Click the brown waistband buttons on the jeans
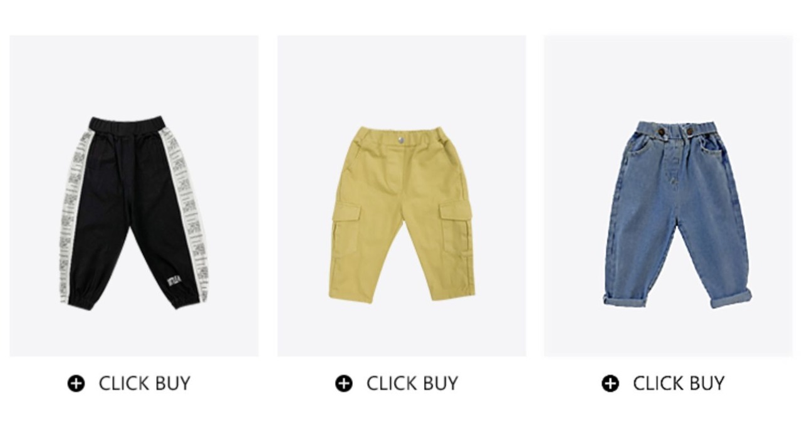The width and height of the screenshot is (802, 428). (x=674, y=131)
